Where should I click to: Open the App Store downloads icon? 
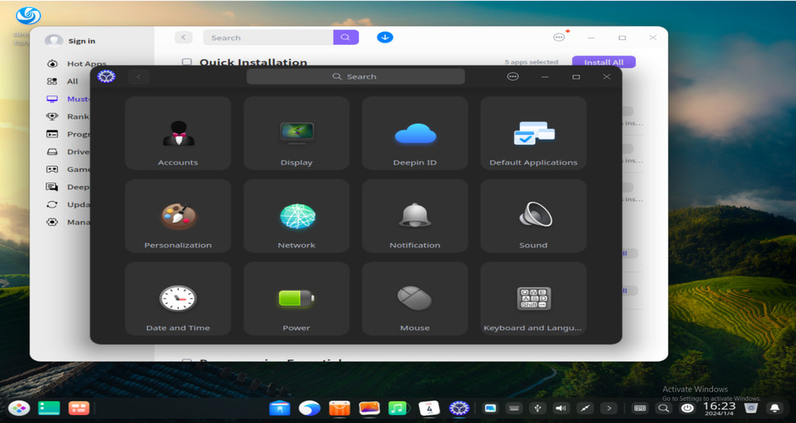pyautogui.click(x=384, y=37)
